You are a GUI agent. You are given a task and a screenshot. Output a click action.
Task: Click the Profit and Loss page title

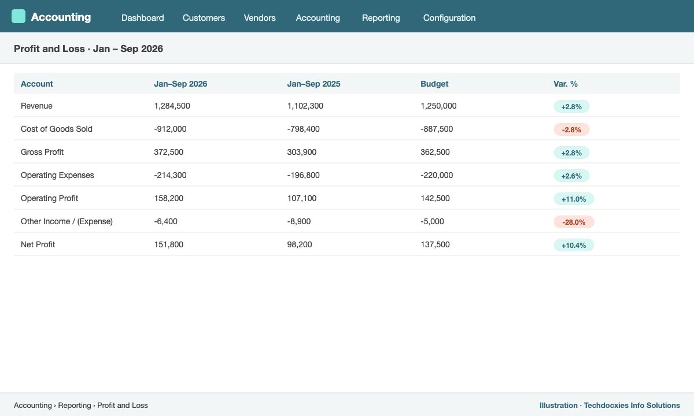click(x=88, y=49)
